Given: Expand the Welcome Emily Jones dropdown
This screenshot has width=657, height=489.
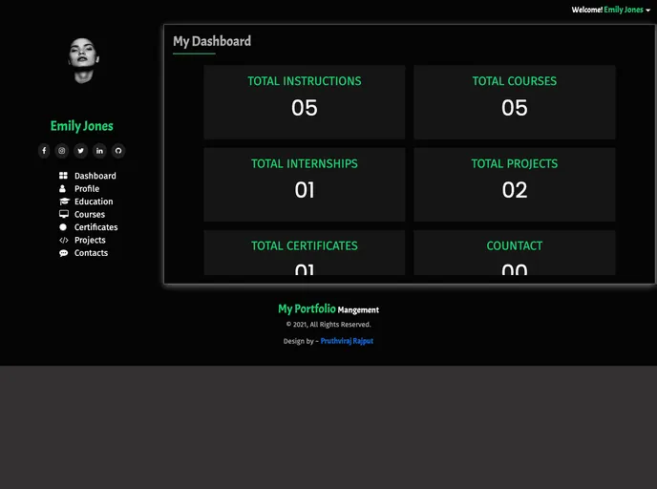Looking at the screenshot, I should click(611, 10).
